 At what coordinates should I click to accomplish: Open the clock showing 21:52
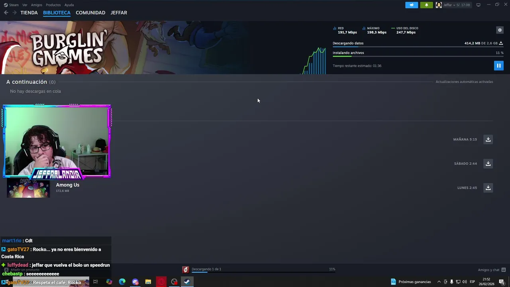coord(486,282)
